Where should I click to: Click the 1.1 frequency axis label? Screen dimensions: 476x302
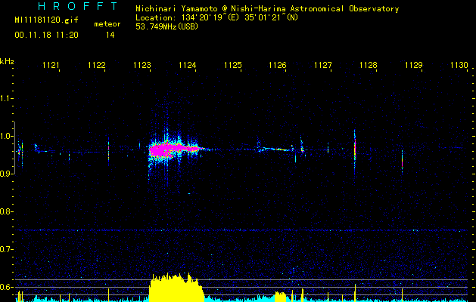click(7, 98)
